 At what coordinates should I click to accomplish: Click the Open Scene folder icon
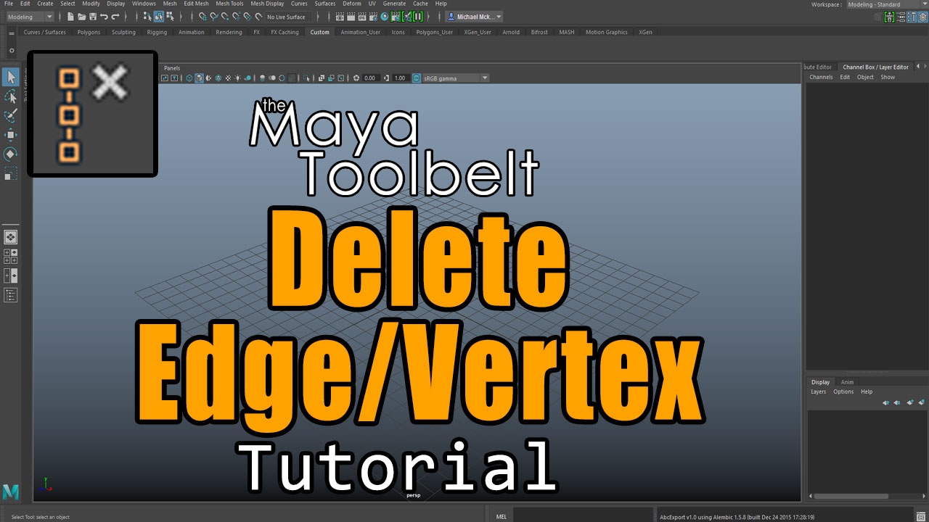81,17
